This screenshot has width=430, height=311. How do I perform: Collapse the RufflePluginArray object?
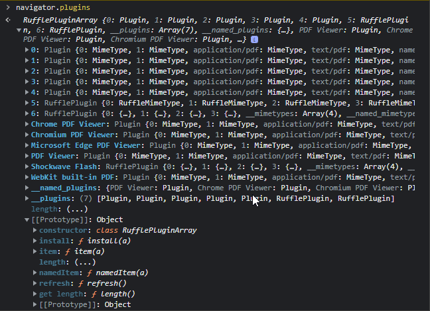19,30
